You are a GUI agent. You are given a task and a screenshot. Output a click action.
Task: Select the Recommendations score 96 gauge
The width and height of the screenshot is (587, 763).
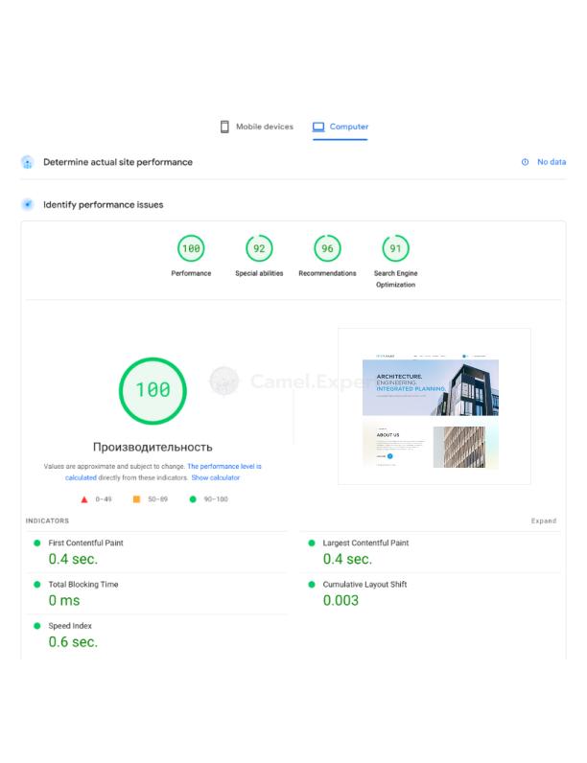pyautogui.click(x=327, y=249)
